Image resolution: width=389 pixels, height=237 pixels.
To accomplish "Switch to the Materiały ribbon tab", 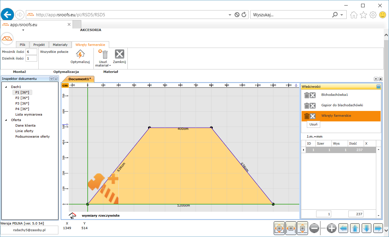I will pyautogui.click(x=60, y=45).
